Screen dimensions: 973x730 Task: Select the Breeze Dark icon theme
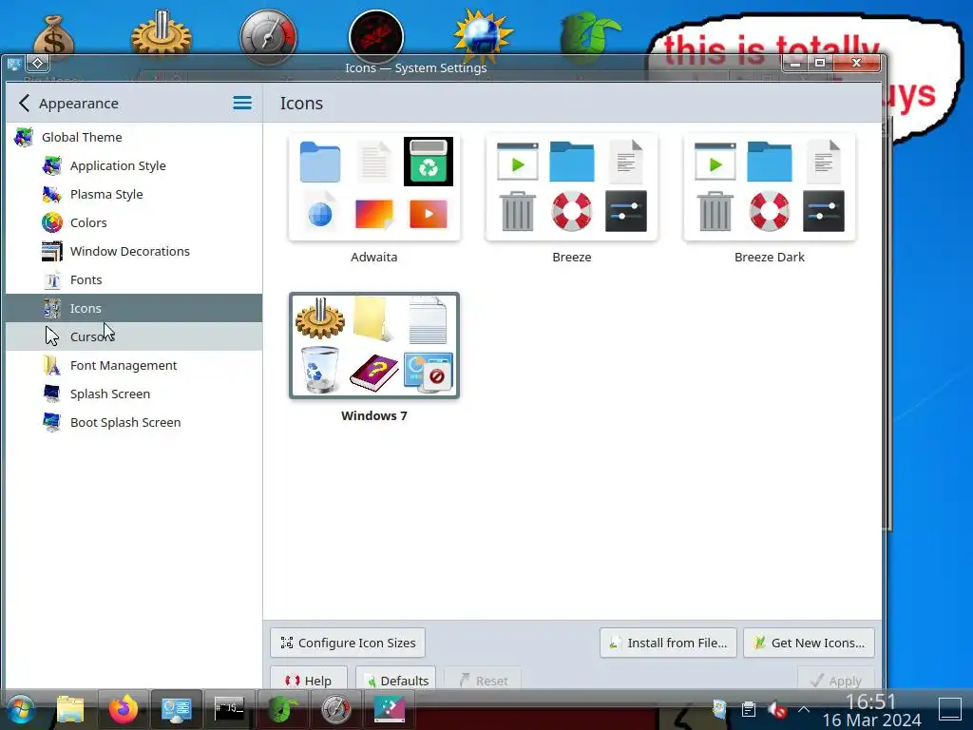pos(770,187)
